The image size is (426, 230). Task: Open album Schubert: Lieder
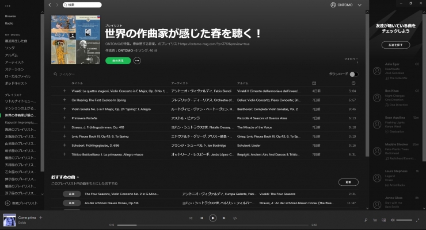click(249, 146)
